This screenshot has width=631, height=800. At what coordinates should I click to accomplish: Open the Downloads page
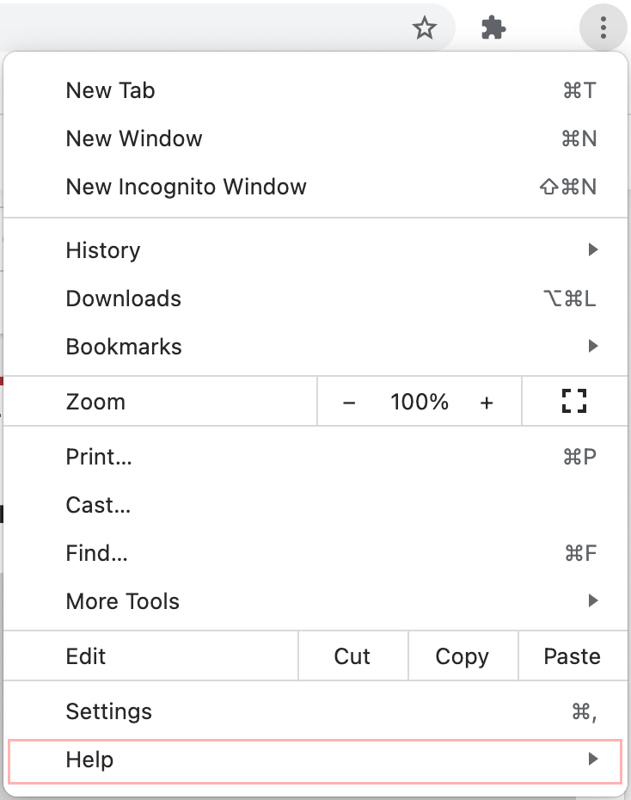(124, 298)
